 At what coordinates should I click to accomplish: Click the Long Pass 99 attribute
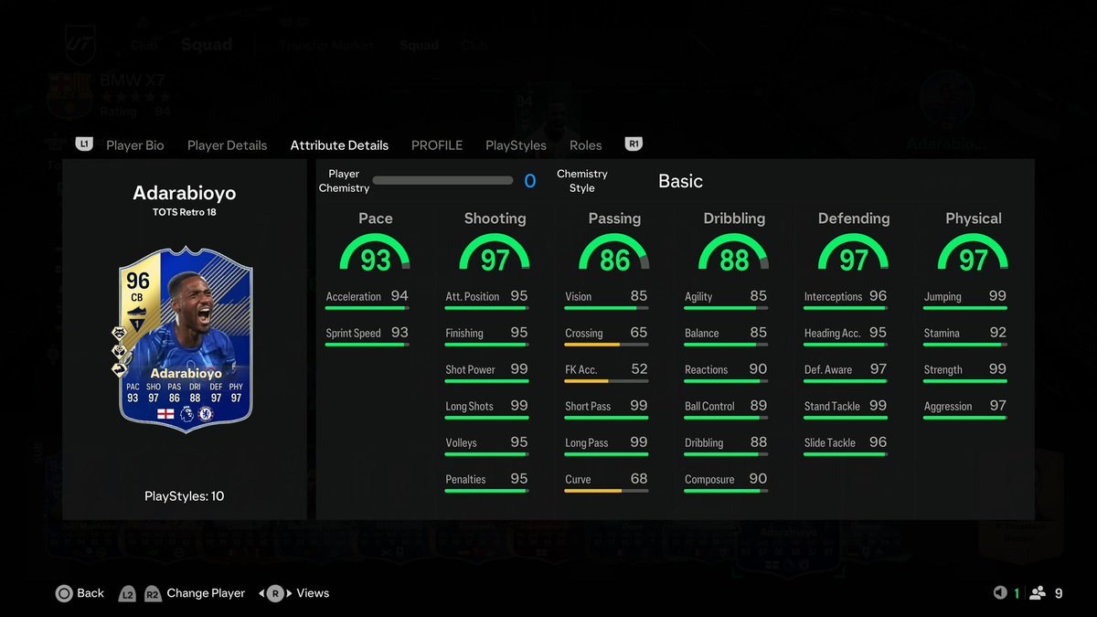(606, 444)
